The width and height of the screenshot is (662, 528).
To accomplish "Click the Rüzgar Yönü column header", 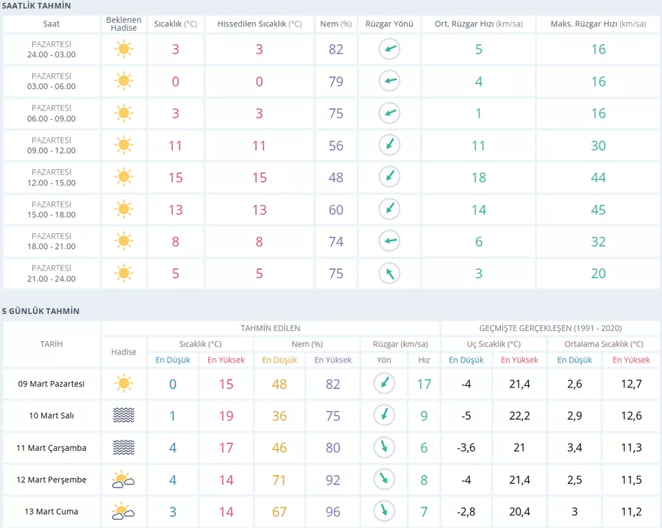I will coord(389,24).
